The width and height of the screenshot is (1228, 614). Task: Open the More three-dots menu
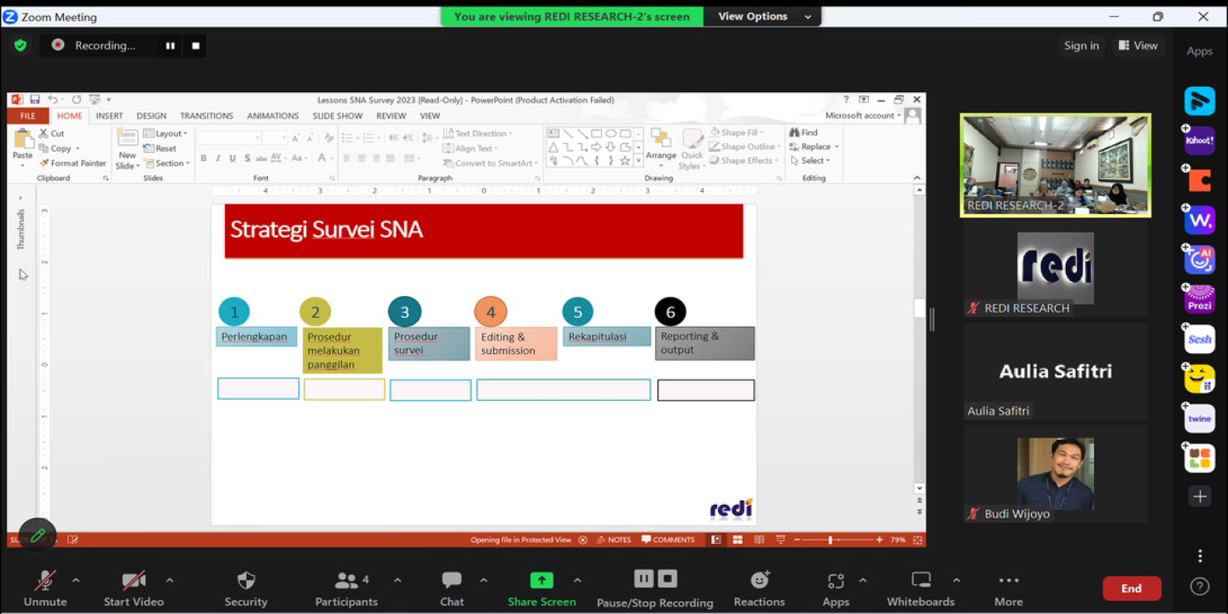tap(1009, 580)
